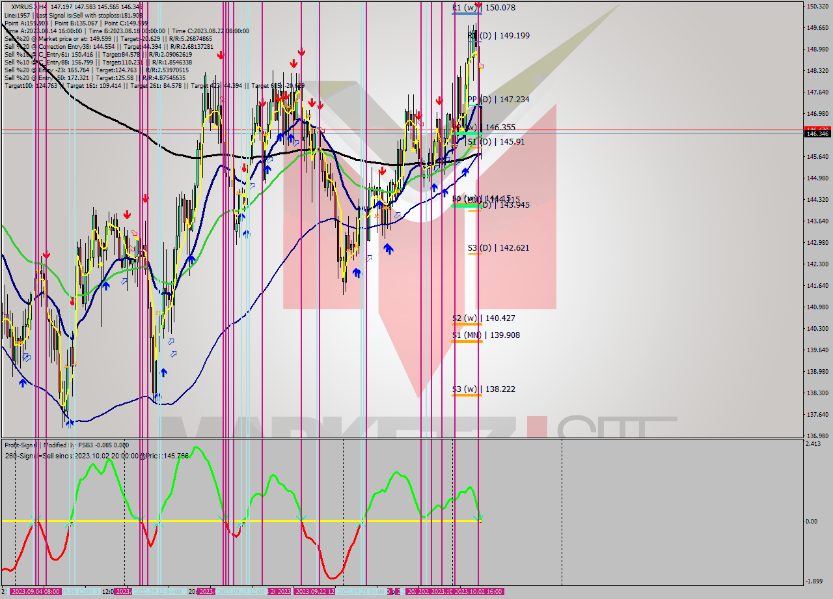Viewport: 833px width, 599px height.
Task: Click the C_Entry61: 150.416 line
Action: tap(98, 54)
